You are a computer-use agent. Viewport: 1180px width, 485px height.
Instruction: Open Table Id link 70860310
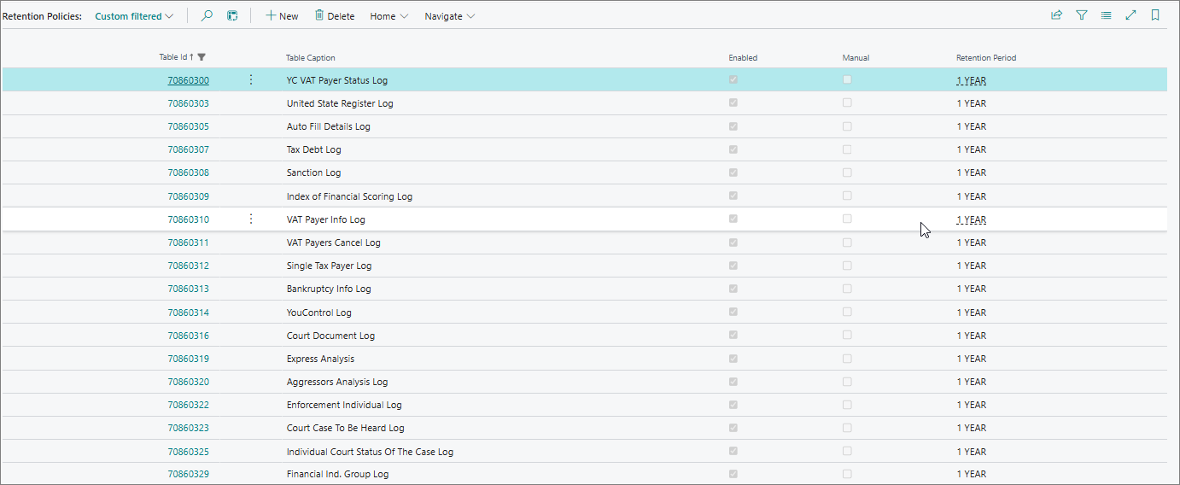point(188,219)
